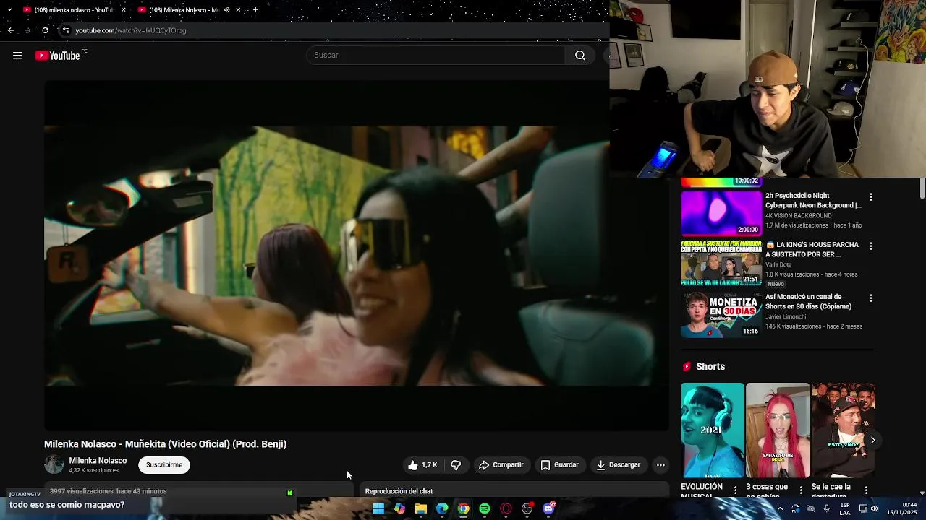
Task: Open the more actions ellipsis under video
Action: click(660, 465)
